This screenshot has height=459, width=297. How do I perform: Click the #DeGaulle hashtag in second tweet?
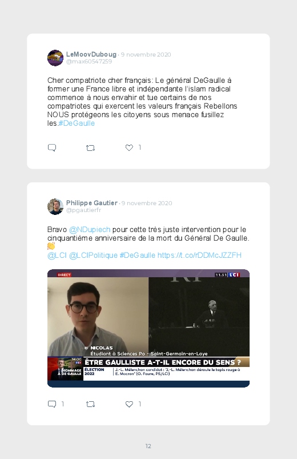click(x=137, y=256)
